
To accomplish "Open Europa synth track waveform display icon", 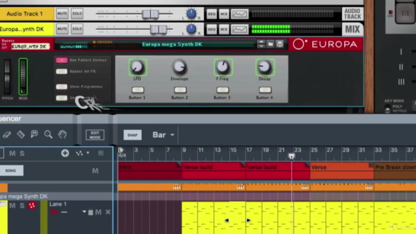I will point(240,29).
